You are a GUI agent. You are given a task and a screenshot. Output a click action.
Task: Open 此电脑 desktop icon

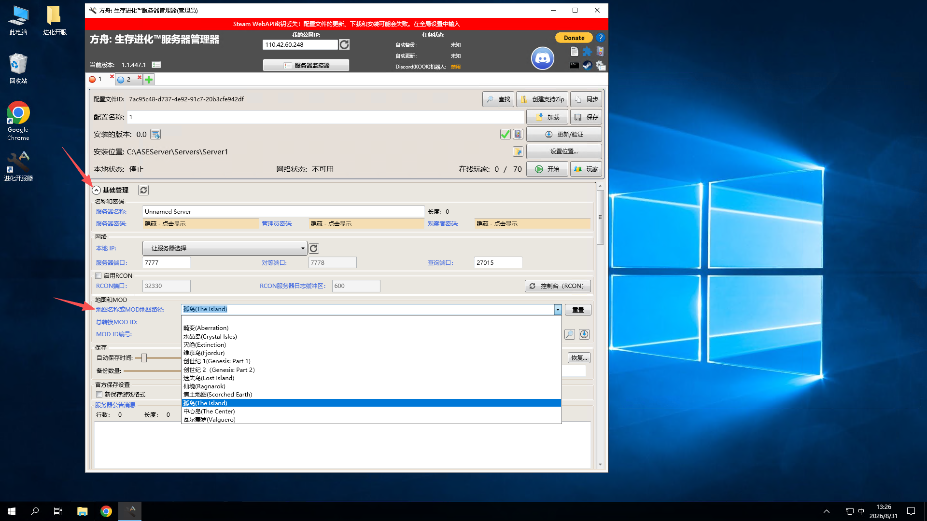18,20
